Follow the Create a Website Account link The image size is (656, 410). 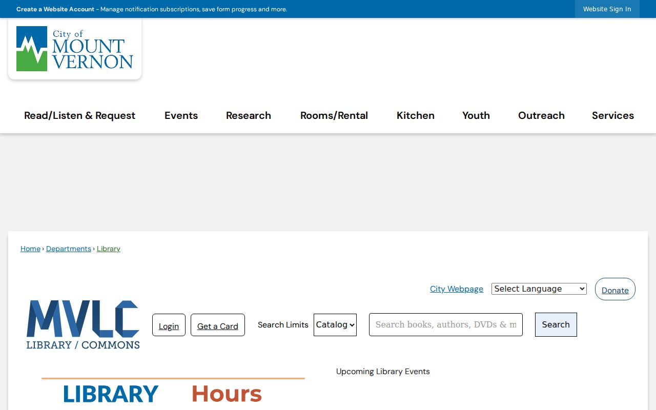pos(55,9)
